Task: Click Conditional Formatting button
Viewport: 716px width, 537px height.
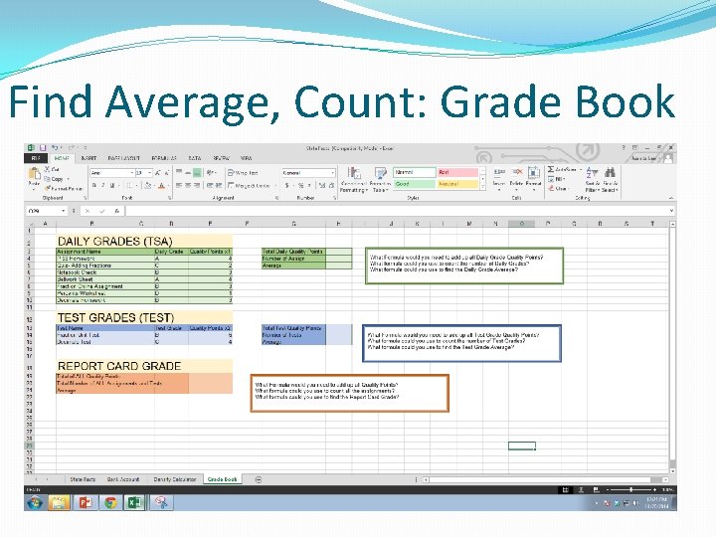Action: 353,179
